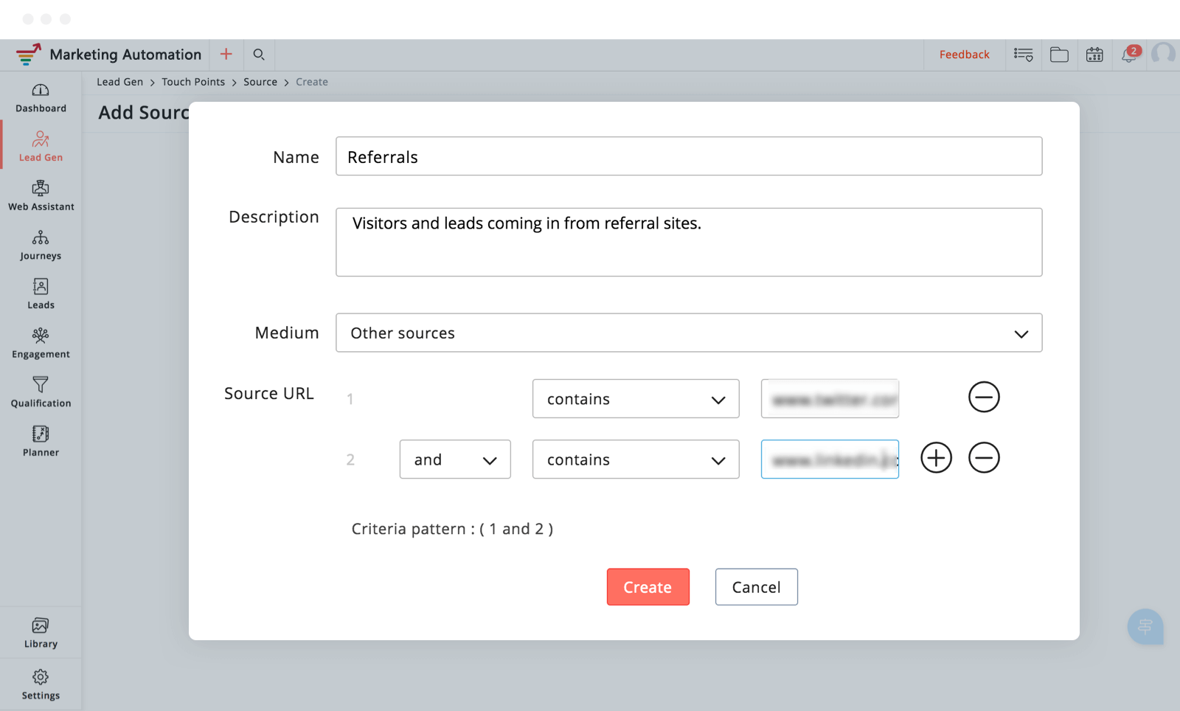1180x711 pixels.
Task: Navigate to the Source breadcrumb
Action: 260,82
